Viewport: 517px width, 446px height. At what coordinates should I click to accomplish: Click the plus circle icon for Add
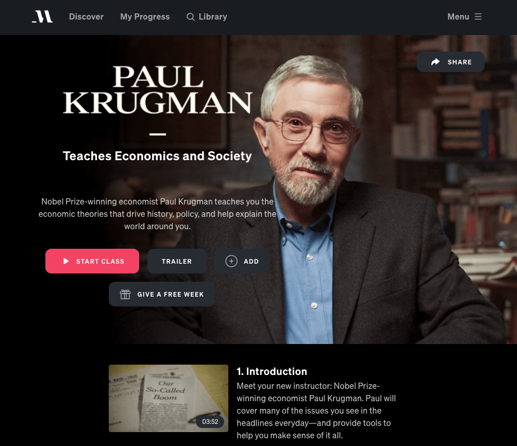(x=231, y=261)
